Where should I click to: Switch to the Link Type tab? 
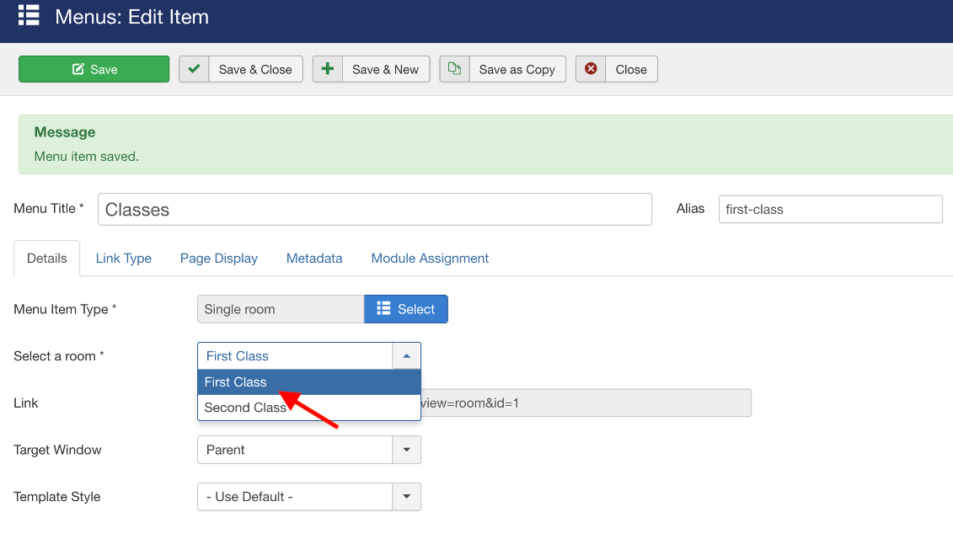(x=123, y=258)
